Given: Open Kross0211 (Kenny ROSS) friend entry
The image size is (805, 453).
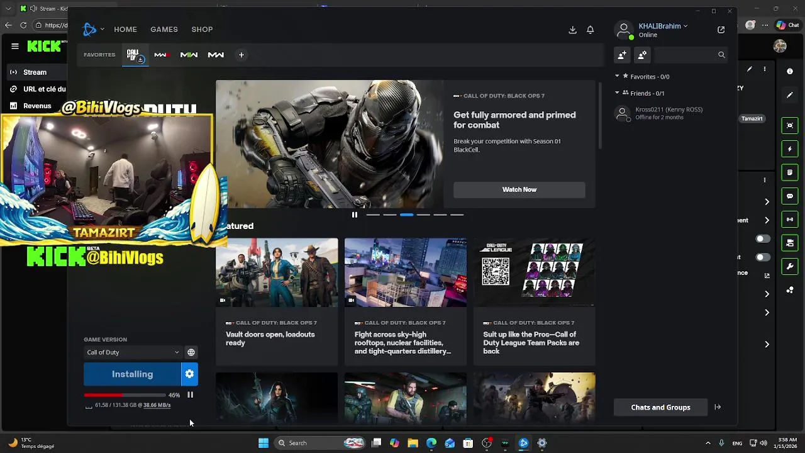Looking at the screenshot, I should (x=669, y=113).
